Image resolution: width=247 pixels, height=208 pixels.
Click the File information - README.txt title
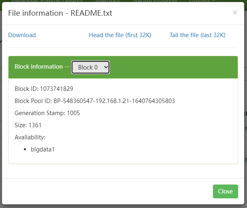coord(60,13)
